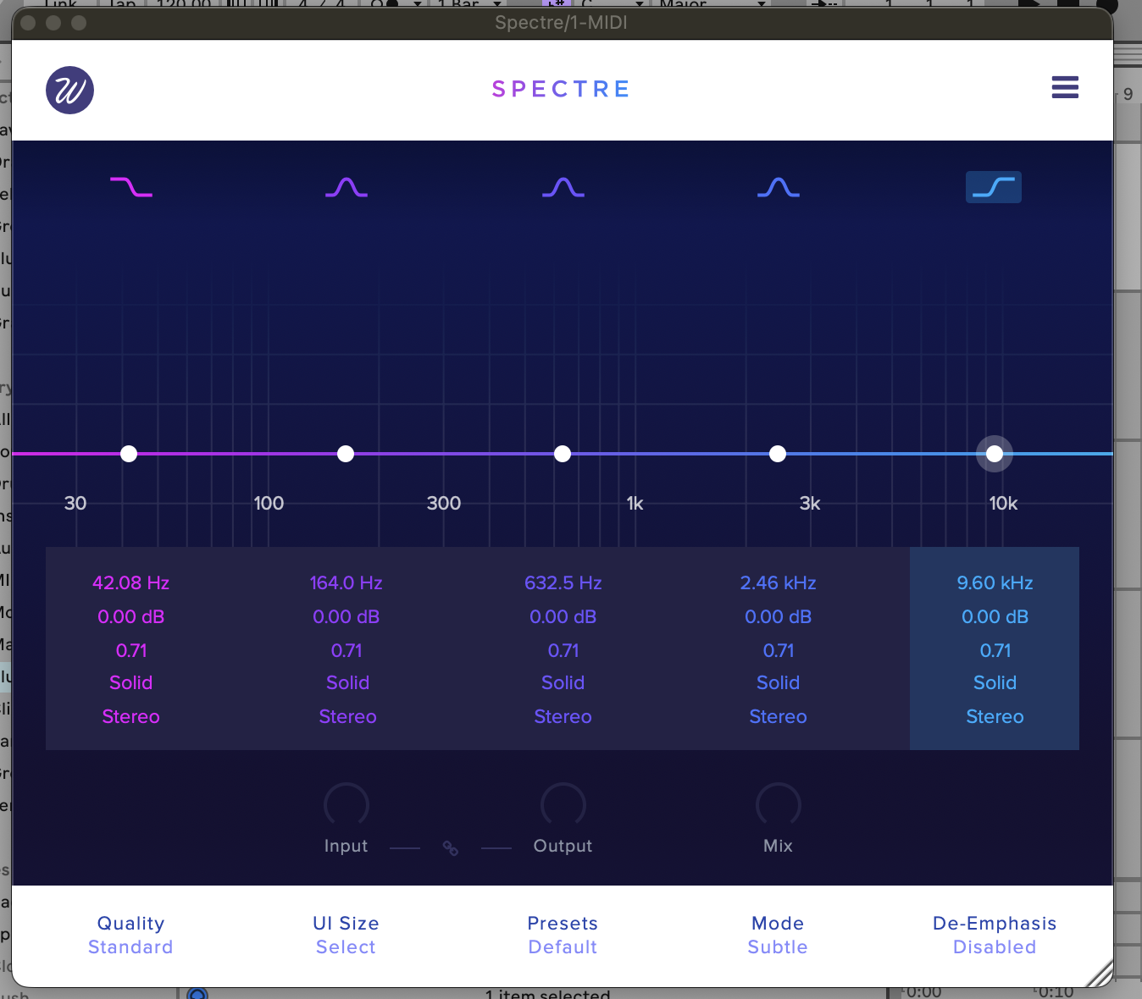Click Solid saturation type on 9.60 kHz band
Screen dimensions: 1142x999
pyautogui.click(x=995, y=682)
